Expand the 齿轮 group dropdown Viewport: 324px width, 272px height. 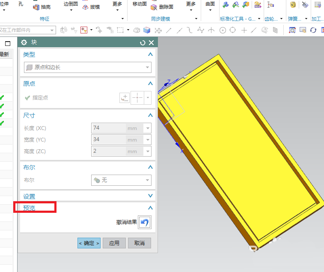[281, 19]
